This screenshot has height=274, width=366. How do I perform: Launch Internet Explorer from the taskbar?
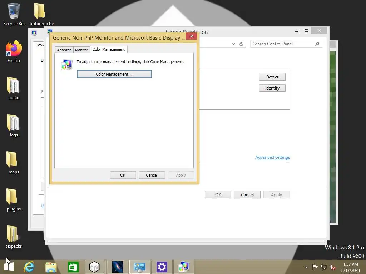[x=29, y=267]
